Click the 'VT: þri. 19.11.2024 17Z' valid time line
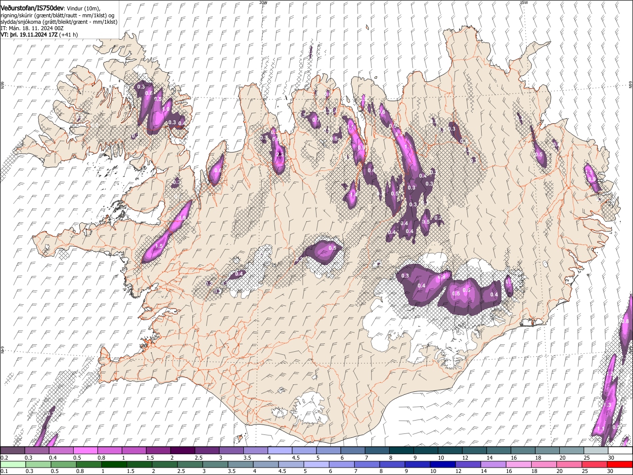Image resolution: width=633 pixels, height=475 pixels. pyautogui.click(x=29, y=35)
